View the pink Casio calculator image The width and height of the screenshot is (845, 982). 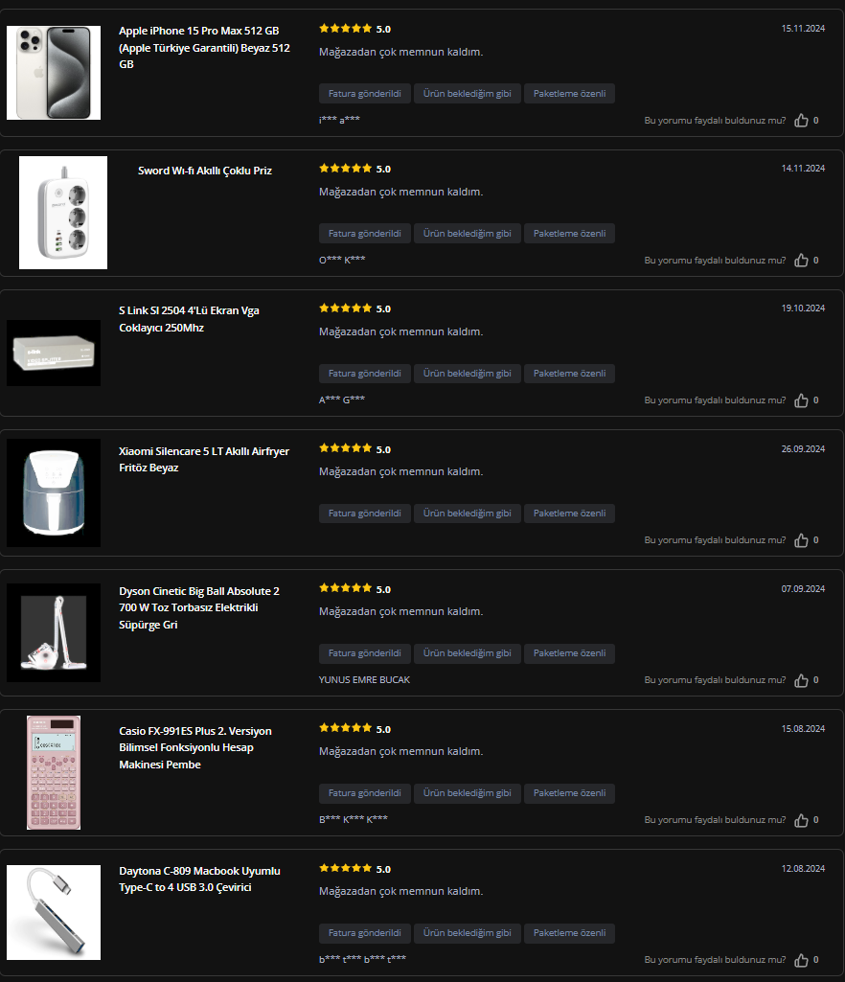tap(54, 772)
